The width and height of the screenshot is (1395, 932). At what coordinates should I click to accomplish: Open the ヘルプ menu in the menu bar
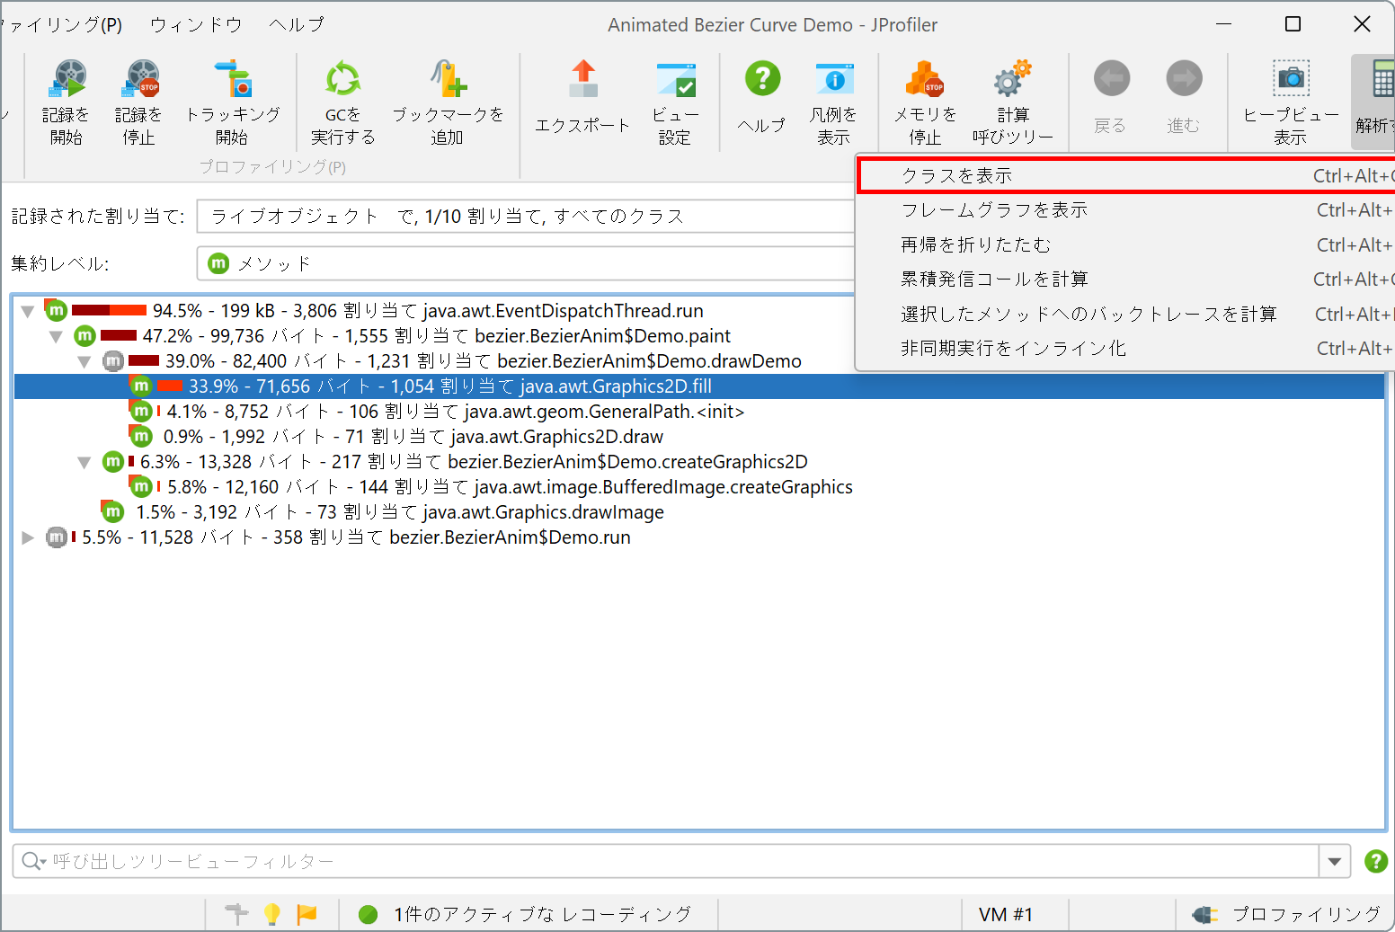point(297,24)
